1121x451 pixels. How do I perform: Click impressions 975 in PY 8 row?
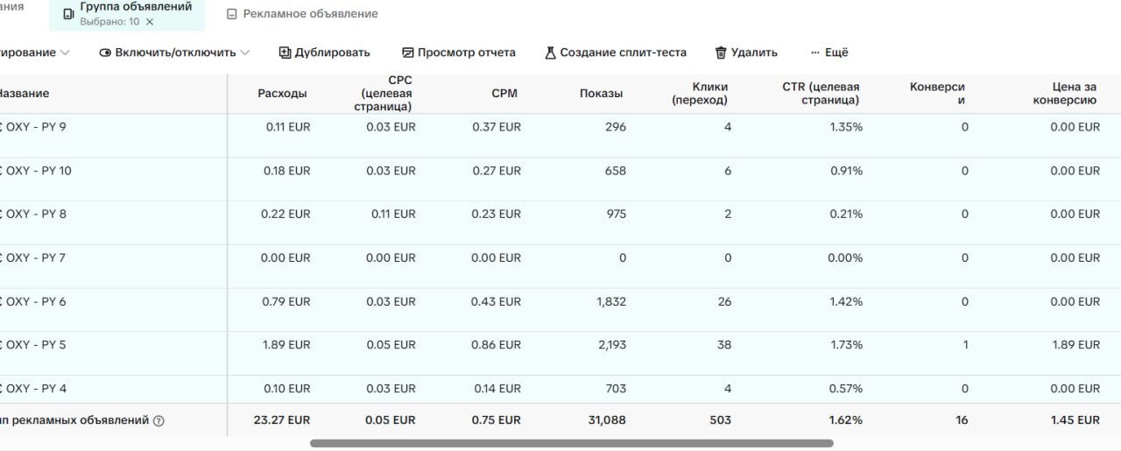pyautogui.click(x=616, y=214)
